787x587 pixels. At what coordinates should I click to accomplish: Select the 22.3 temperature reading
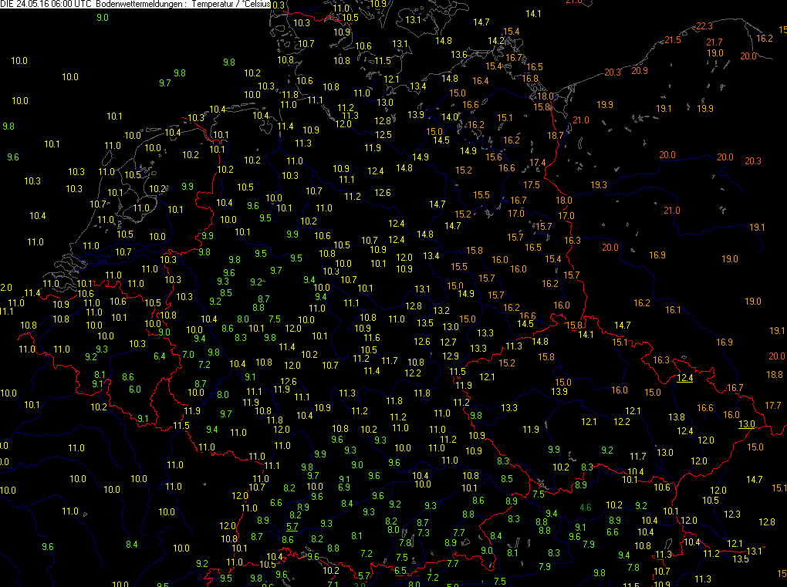click(704, 26)
